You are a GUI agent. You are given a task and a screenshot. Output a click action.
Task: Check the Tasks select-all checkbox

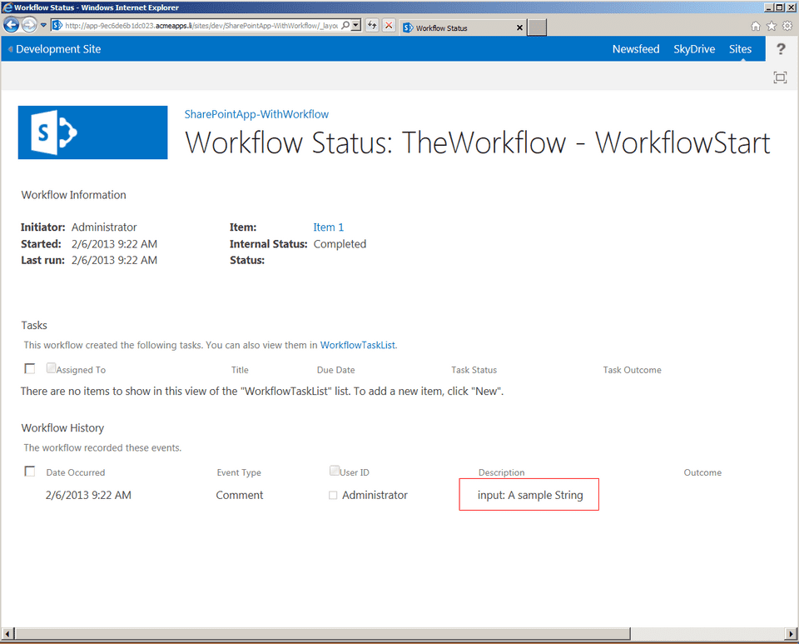pos(29,367)
